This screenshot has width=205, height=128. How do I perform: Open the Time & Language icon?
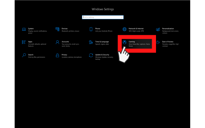[91, 42]
